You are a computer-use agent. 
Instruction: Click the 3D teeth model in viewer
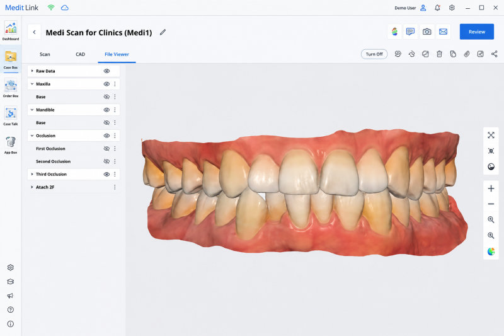[304, 193]
